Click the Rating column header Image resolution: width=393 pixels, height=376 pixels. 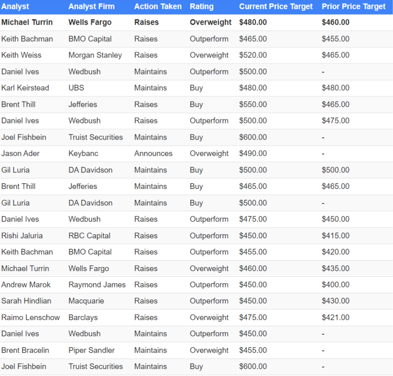(201, 6)
